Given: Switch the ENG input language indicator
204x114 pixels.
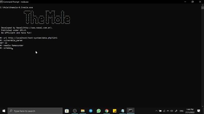Looking at the screenshot, I should (x=181, y=111).
